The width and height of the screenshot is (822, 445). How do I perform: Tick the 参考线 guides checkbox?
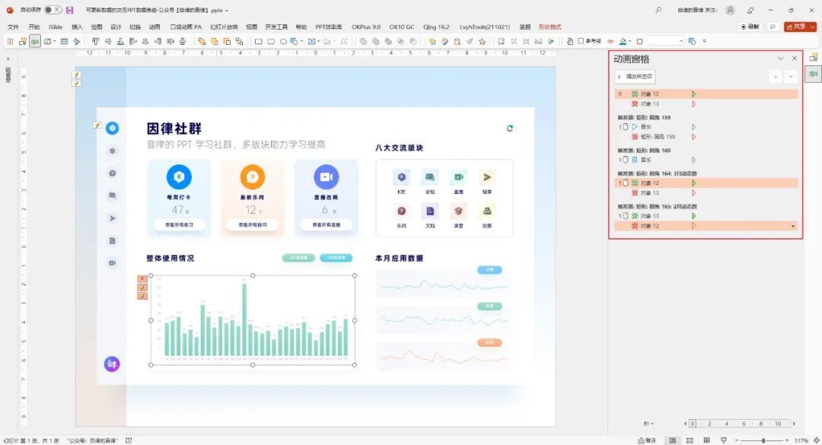(581, 41)
